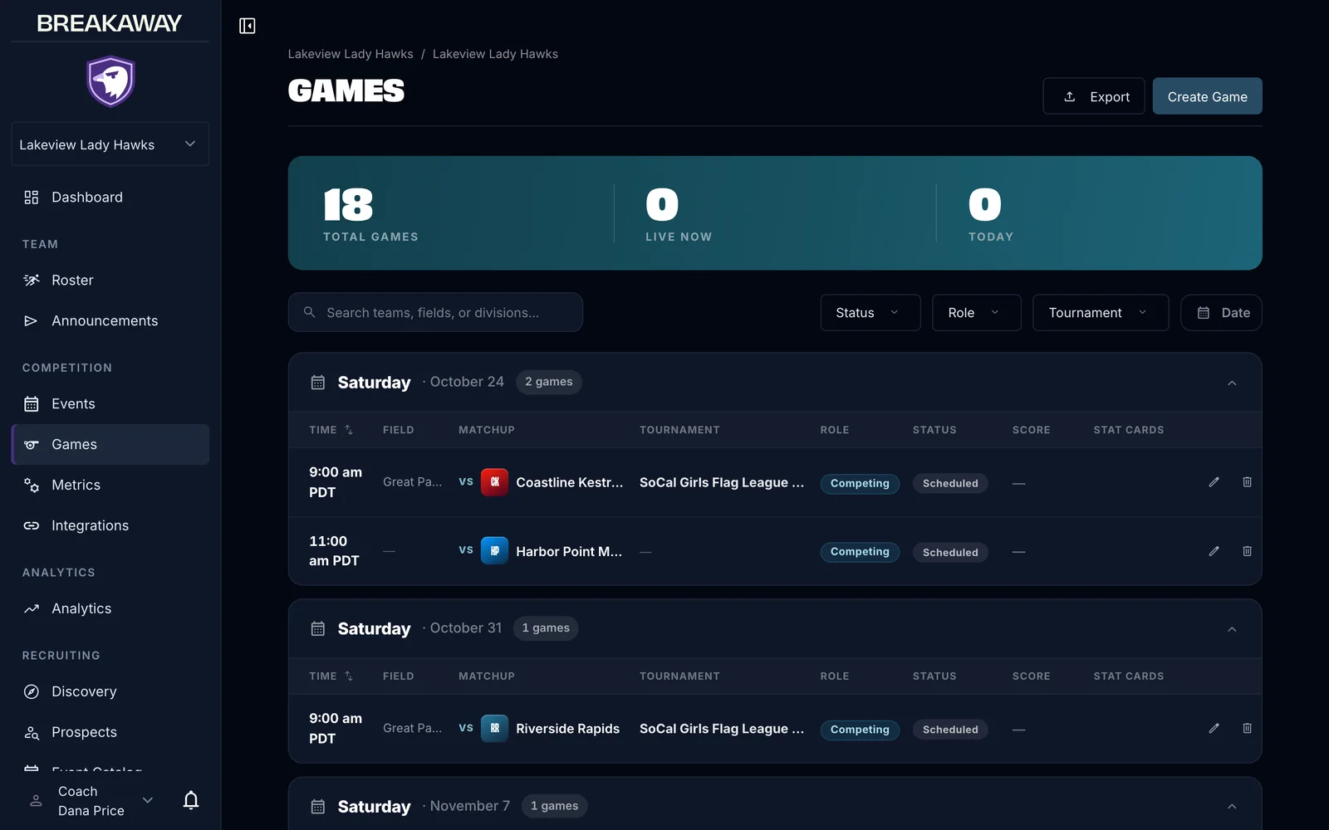Delete the Riverside Rapids game

point(1247,728)
